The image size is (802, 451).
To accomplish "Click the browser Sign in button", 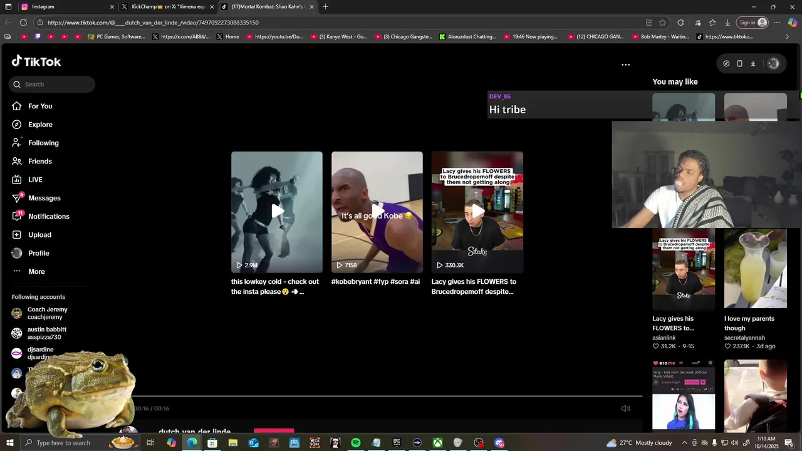I will point(753,23).
